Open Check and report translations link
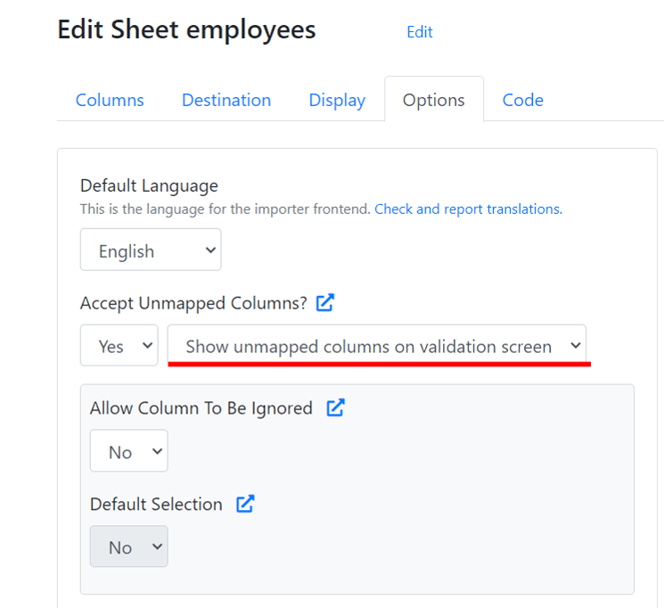Image resolution: width=664 pixels, height=608 pixels. point(468,209)
